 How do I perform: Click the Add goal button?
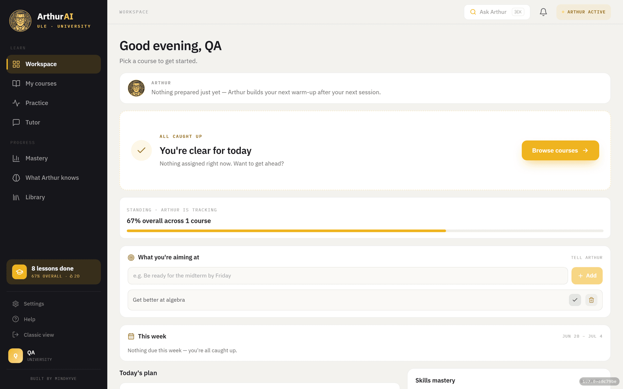tap(587, 276)
